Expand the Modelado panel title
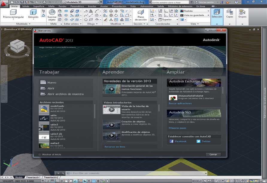This screenshot has height=183, width=267. tap(23, 24)
